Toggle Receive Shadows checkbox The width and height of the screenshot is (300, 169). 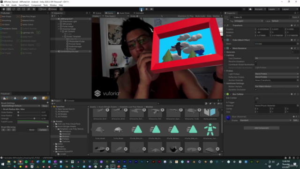coord(256,61)
